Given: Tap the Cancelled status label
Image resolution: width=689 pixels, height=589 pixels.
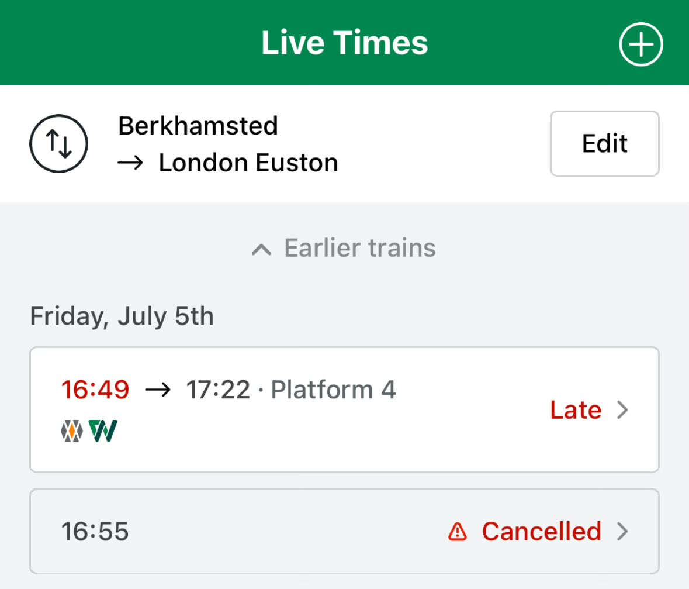Looking at the screenshot, I should point(541,531).
